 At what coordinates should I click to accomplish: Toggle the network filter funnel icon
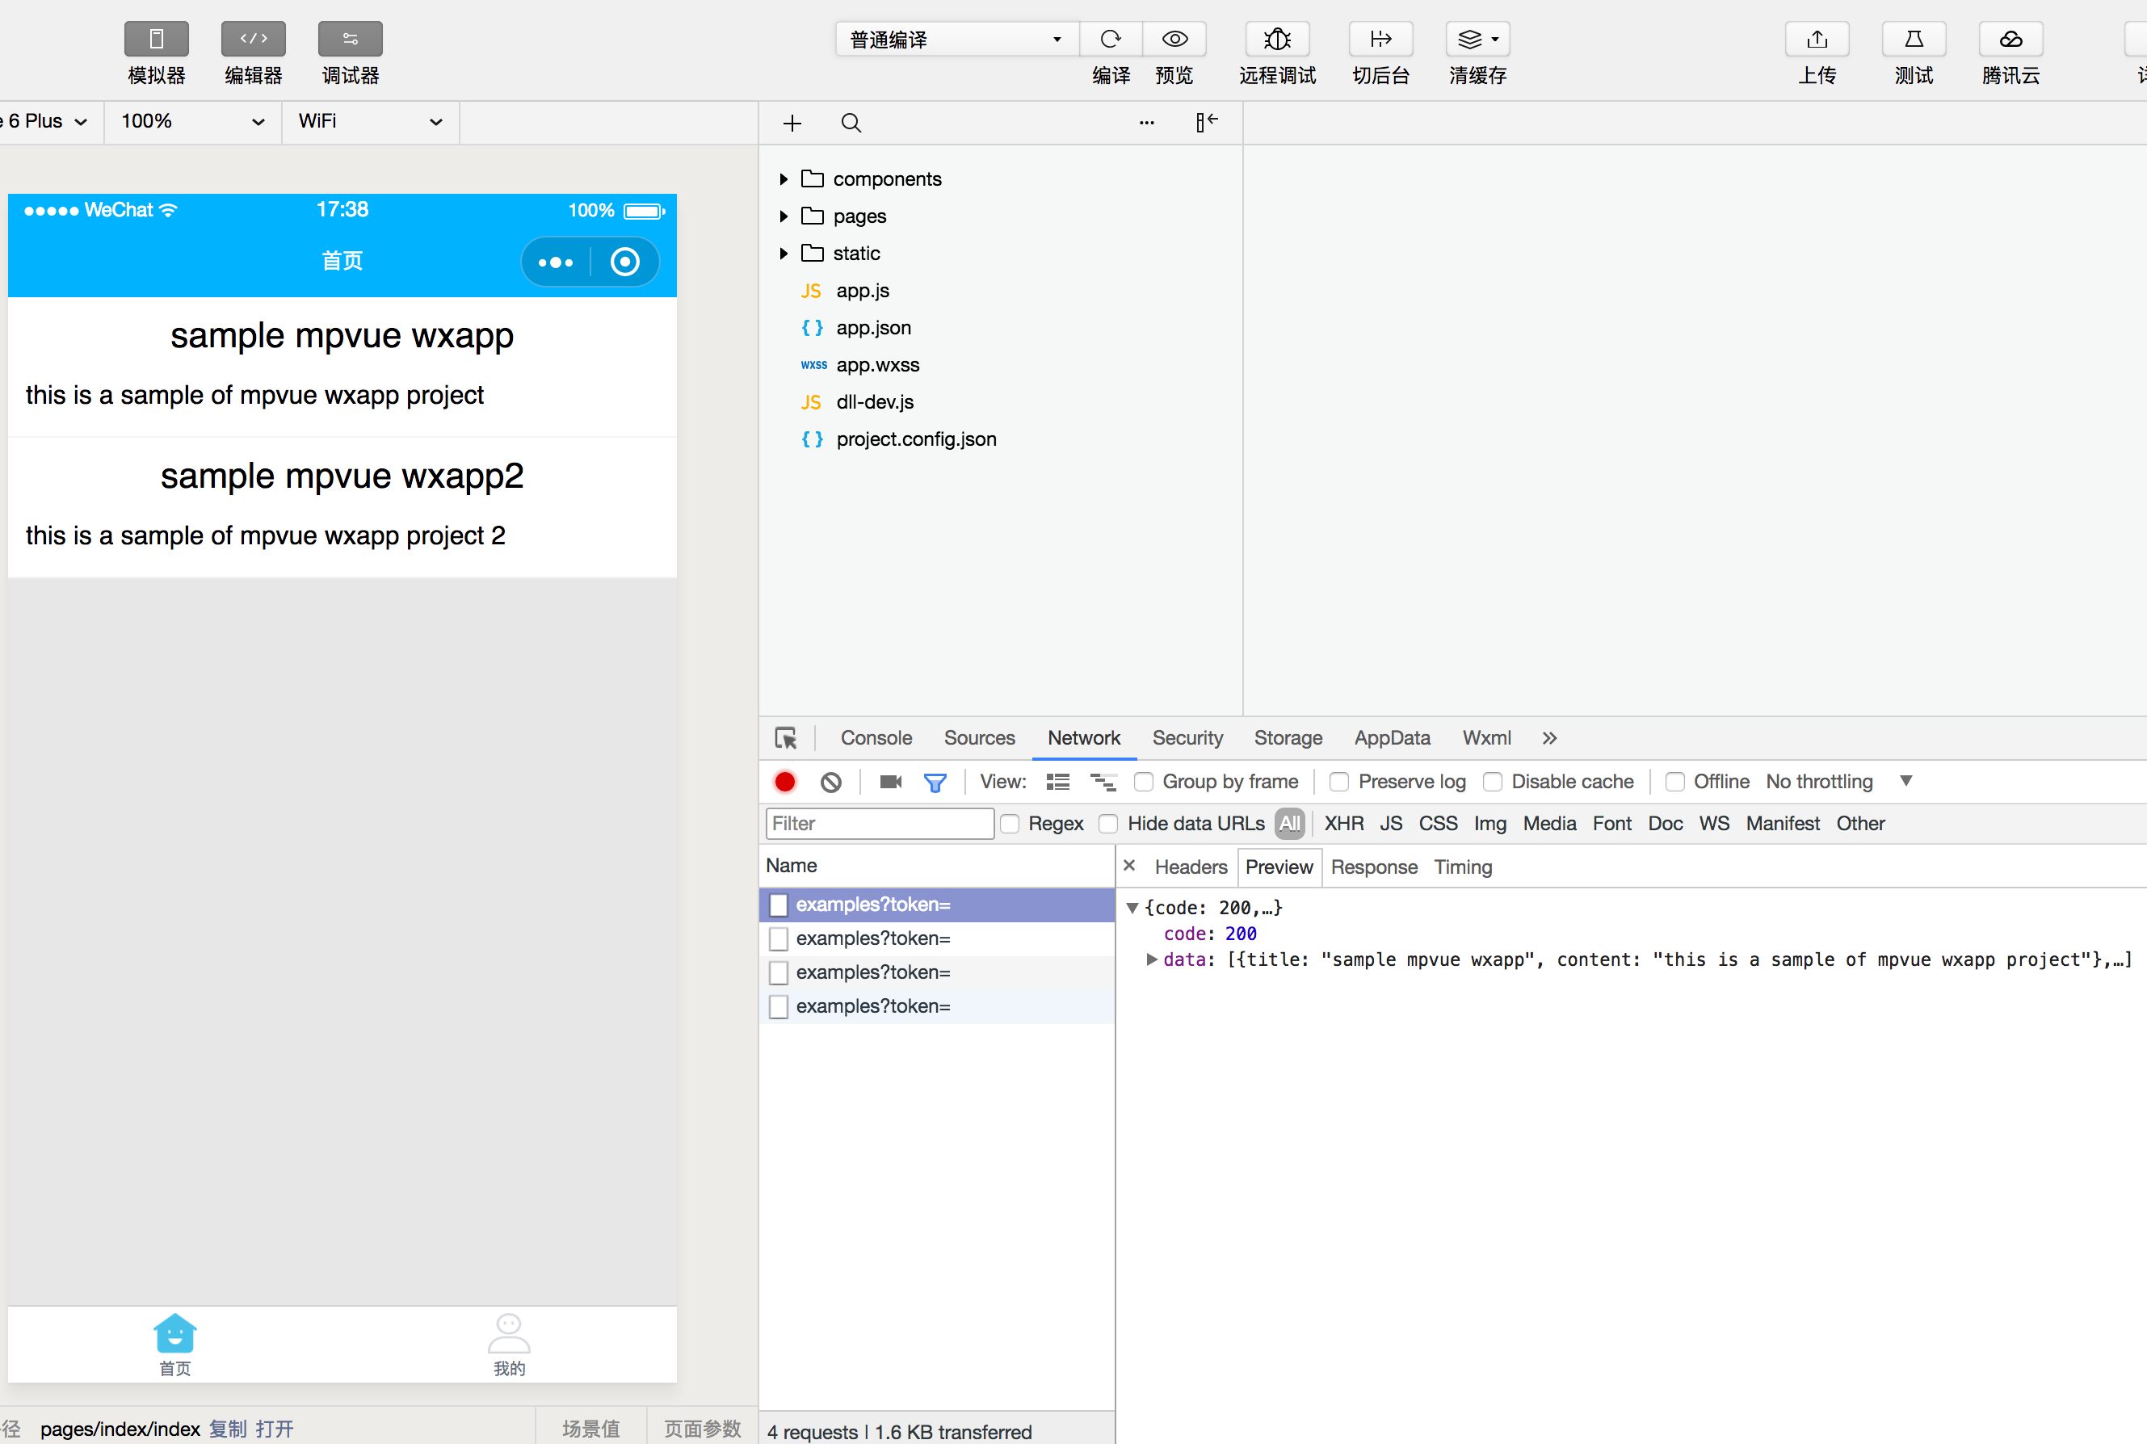(x=935, y=782)
